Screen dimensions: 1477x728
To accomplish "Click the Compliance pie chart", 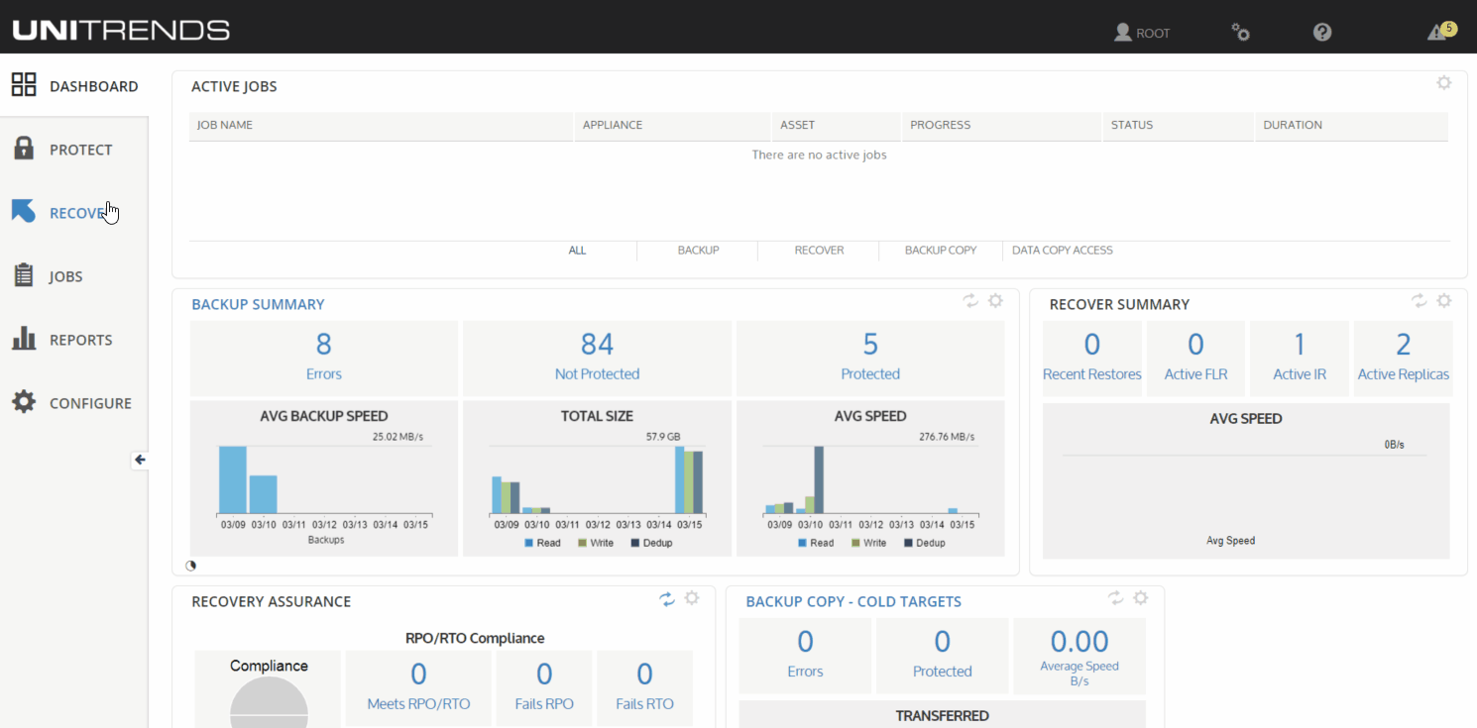I will click(x=269, y=702).
